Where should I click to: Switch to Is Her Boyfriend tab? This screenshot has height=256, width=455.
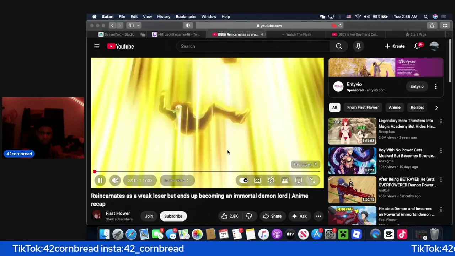click(x=355, y=34)
